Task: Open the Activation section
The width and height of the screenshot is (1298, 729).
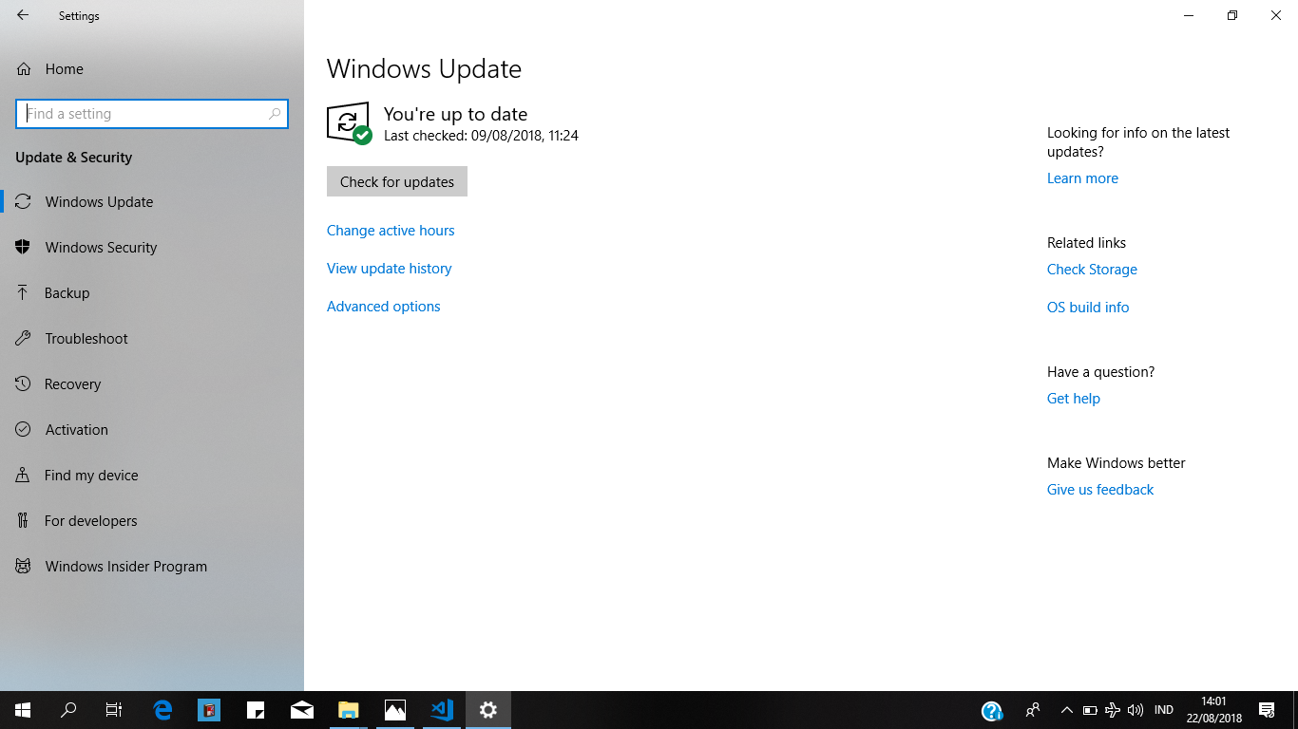Action: click(x=152, y=429)
